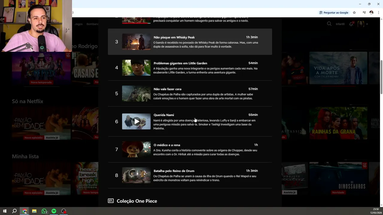Click the 1h 3min duration of episode 3
383x215 pixels.
point(252,37)
